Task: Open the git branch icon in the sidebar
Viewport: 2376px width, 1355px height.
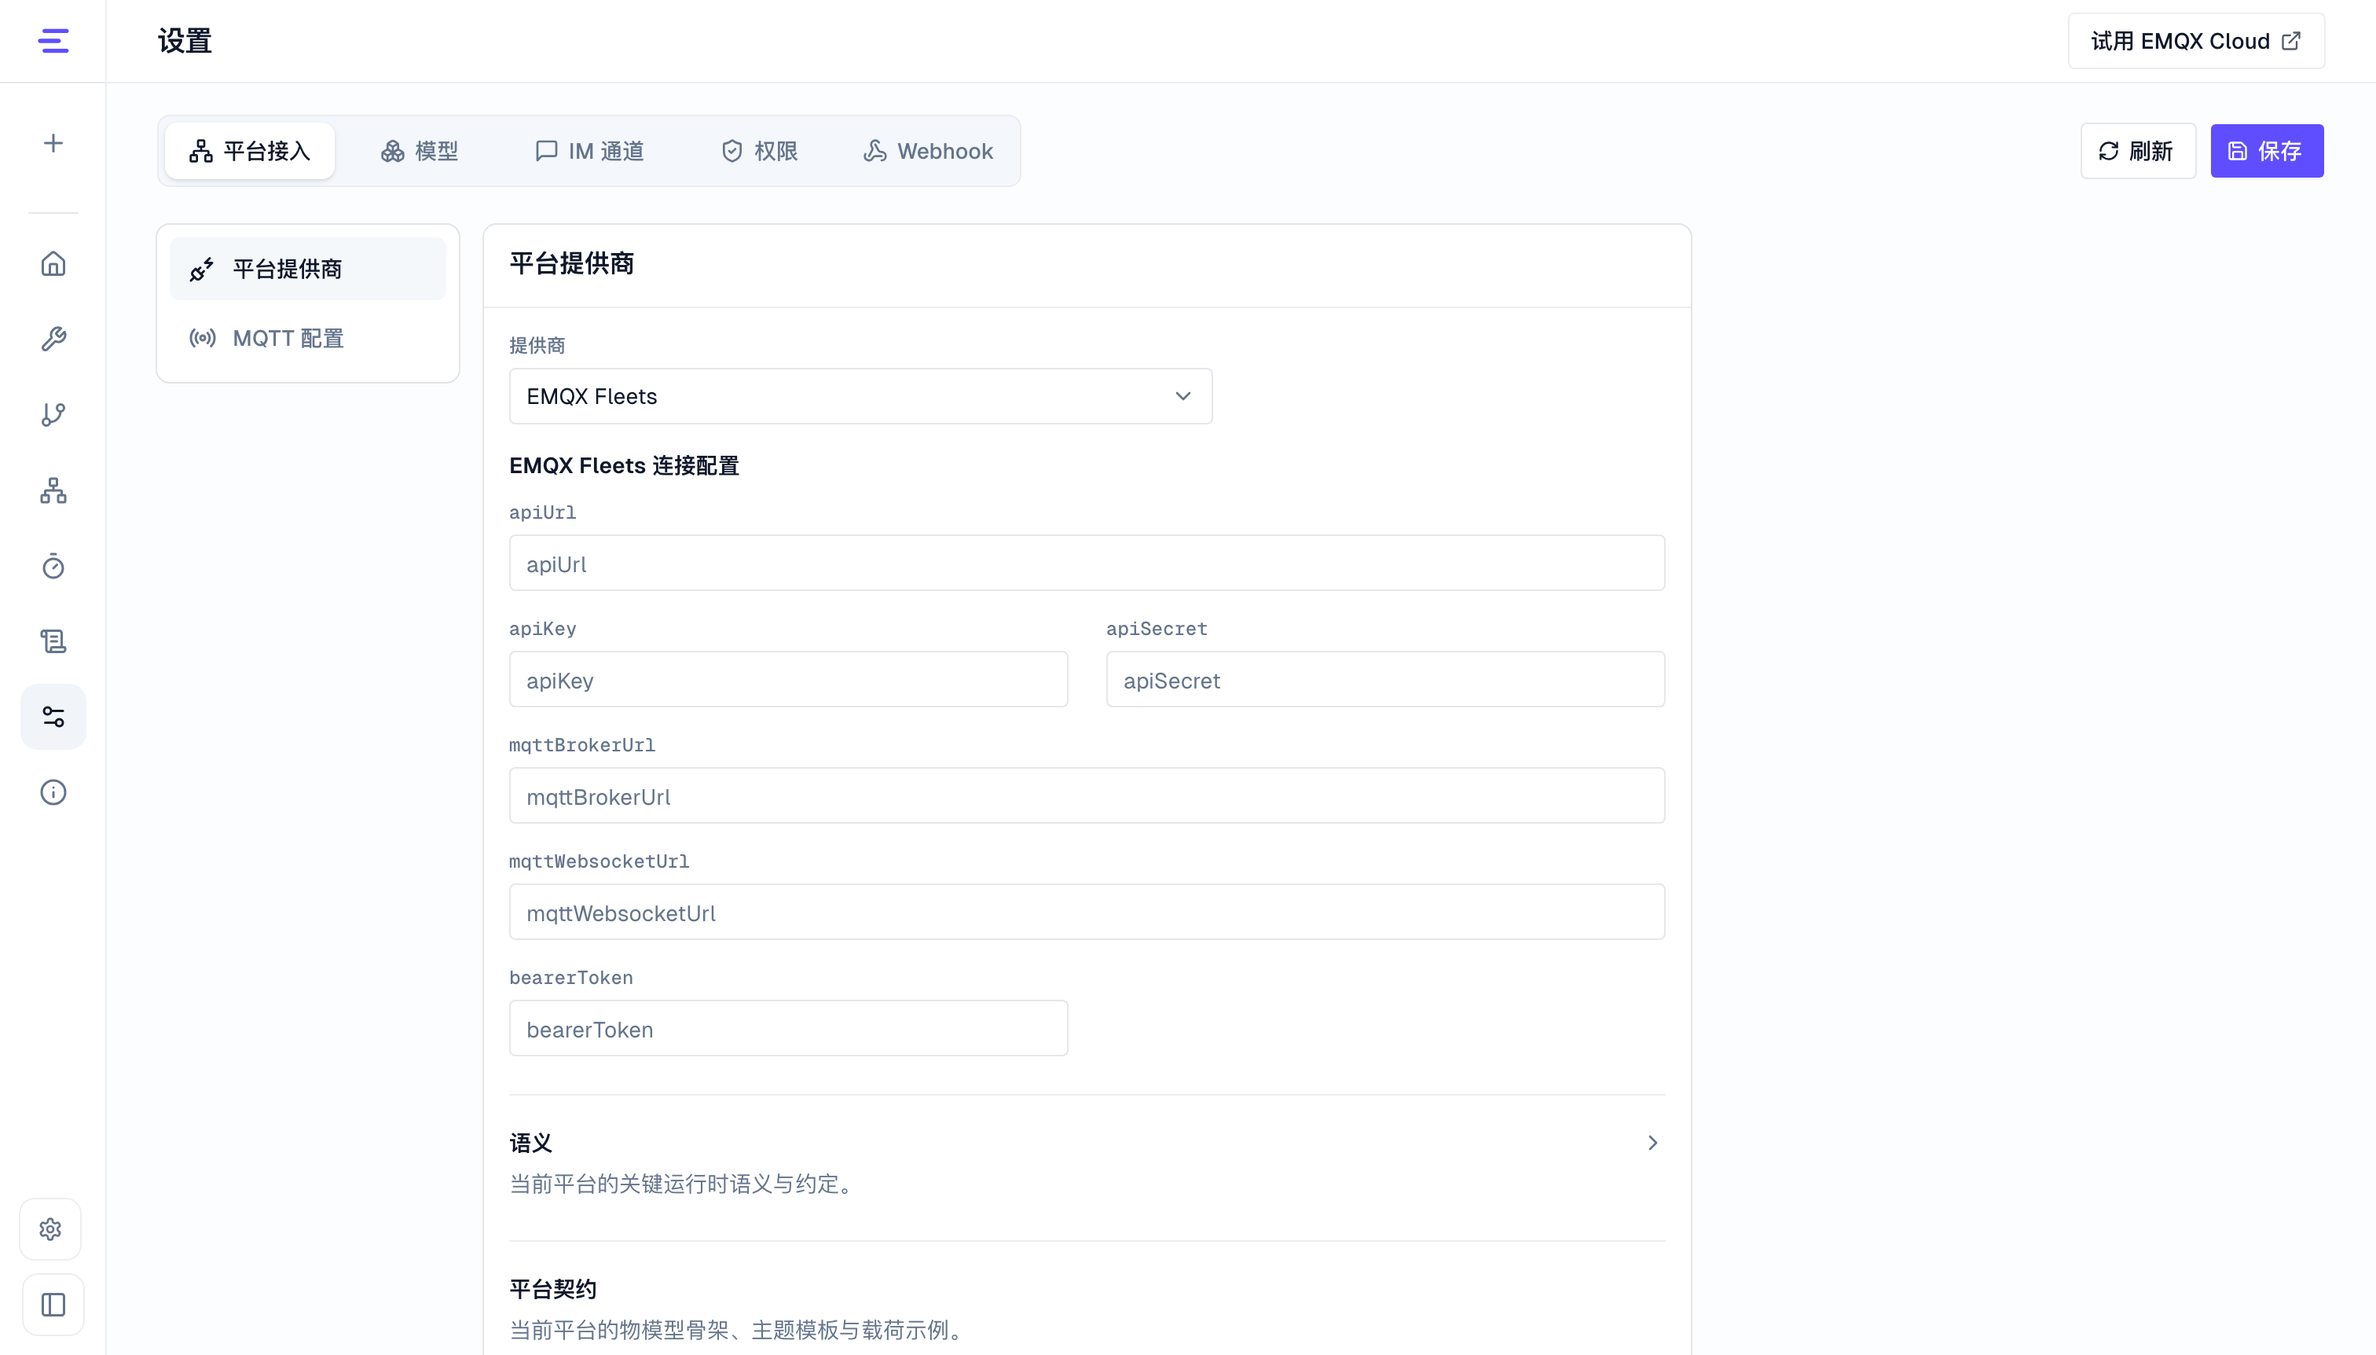Action: pos(53,415)
